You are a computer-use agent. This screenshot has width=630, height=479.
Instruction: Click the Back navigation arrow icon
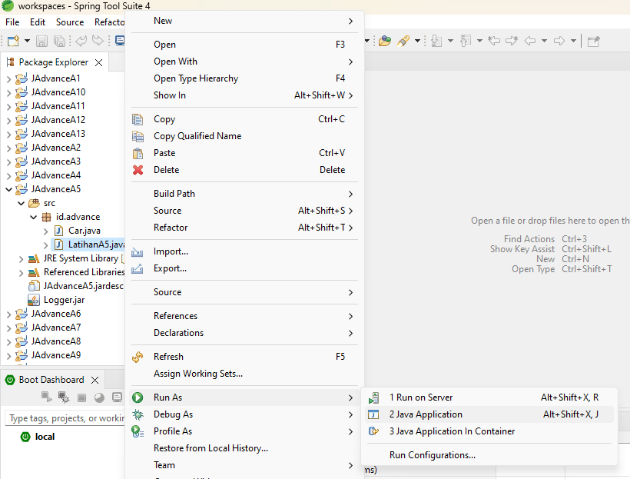pos(530,41)
